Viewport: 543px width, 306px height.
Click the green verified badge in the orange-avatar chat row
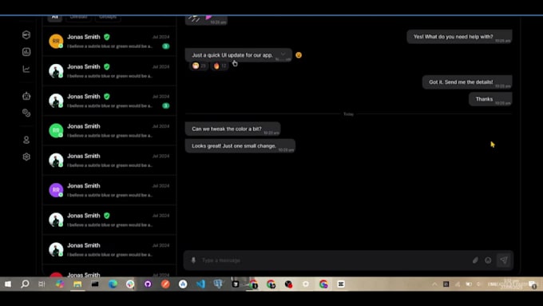click(107, 37)
